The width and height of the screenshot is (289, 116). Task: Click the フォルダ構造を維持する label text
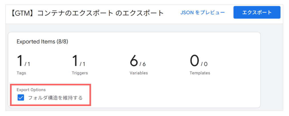[x=55, y=98]
